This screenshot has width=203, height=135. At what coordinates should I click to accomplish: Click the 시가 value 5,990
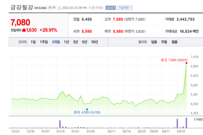[87, 31]
